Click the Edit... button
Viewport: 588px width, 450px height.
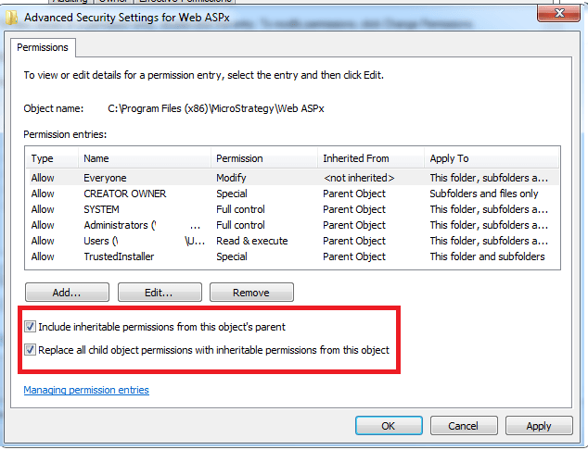[x=159, y=293]
